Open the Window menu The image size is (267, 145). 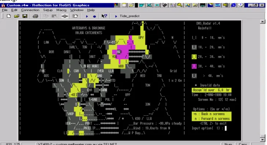click(77, 10)
